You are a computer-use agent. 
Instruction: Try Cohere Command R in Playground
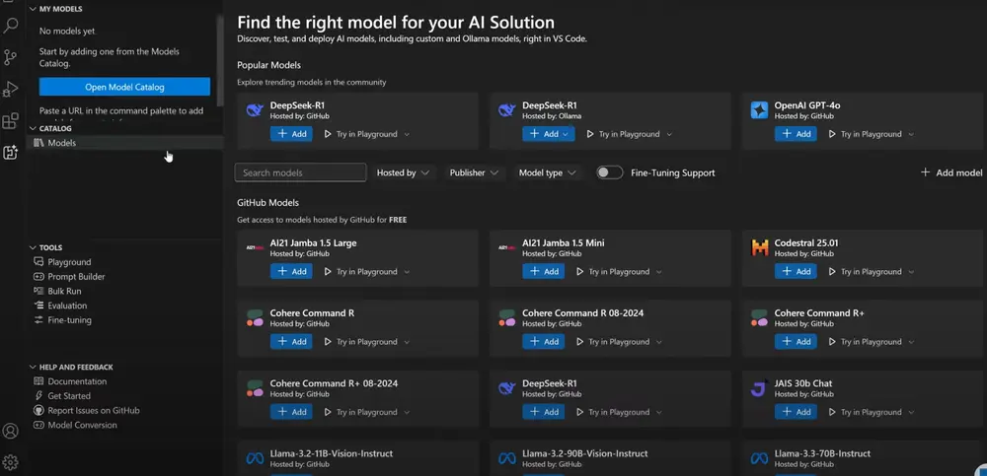point(360,341)
